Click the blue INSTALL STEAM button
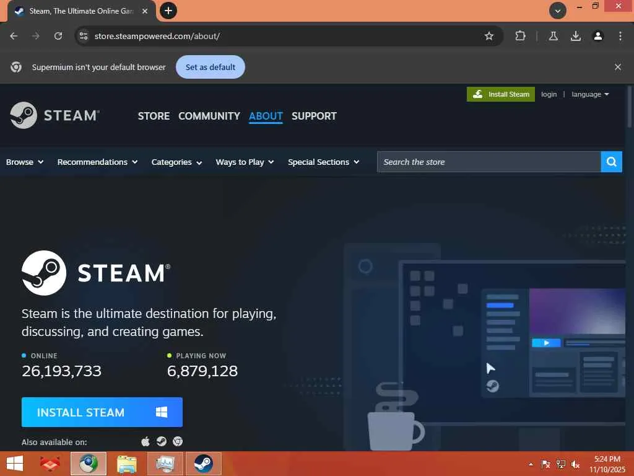 coord(102,412)
